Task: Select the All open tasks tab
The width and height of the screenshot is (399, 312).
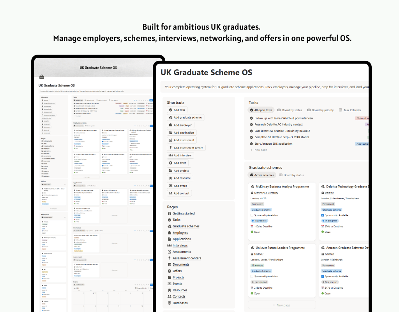Action: click(261, 110)
